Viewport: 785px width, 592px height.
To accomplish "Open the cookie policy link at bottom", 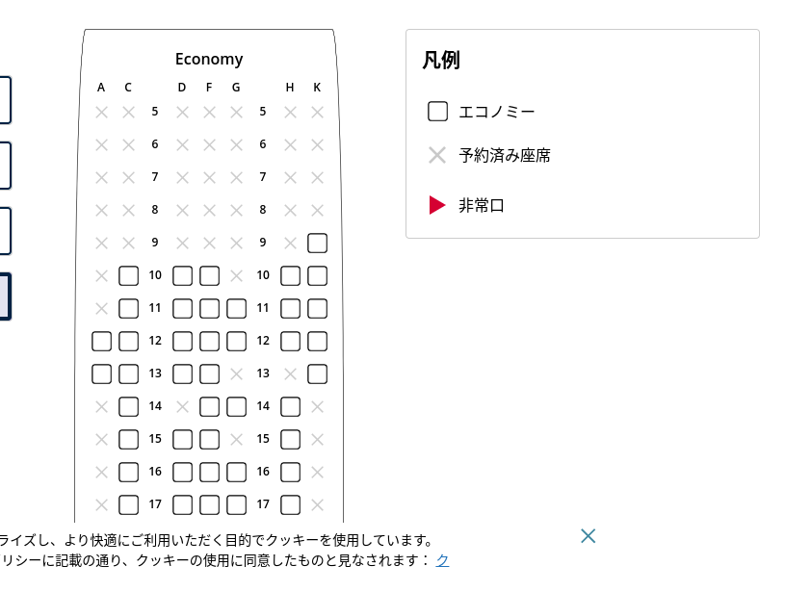I will coord(442,559).
